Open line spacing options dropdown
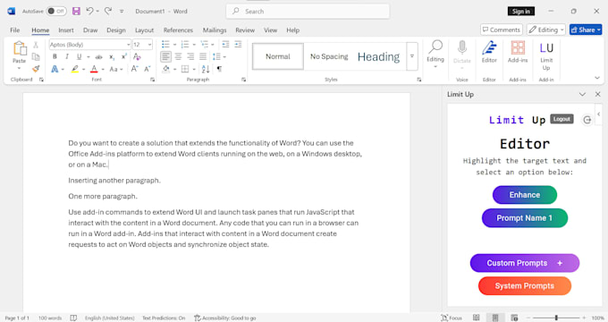 point(224,57)
